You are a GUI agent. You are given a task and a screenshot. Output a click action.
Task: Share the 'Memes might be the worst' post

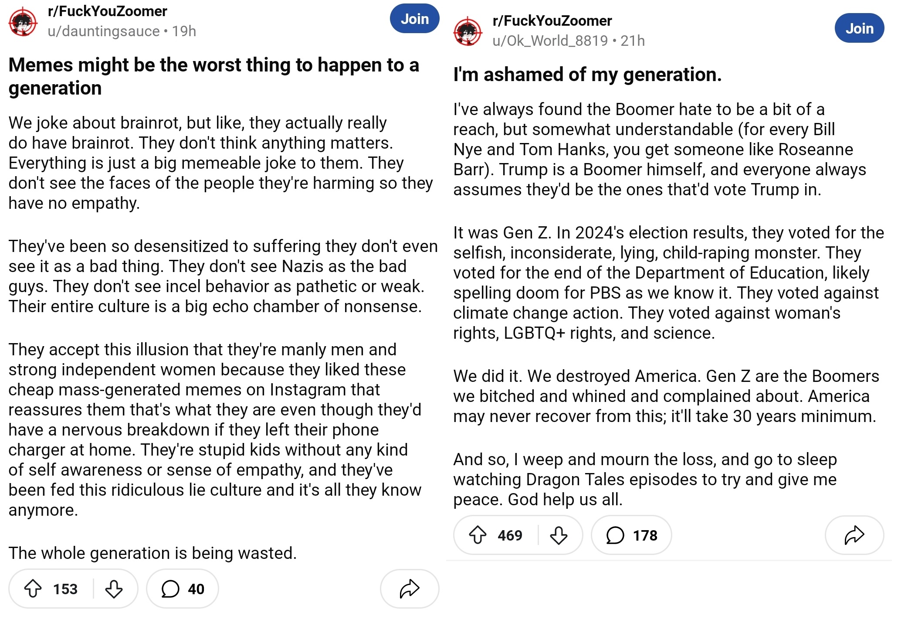point(410,589)
